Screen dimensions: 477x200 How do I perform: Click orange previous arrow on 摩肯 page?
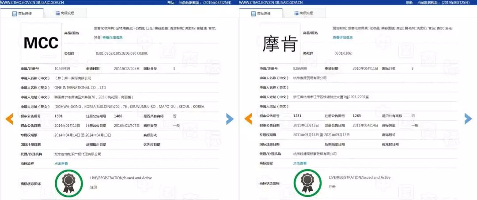(x=248, y=119)
